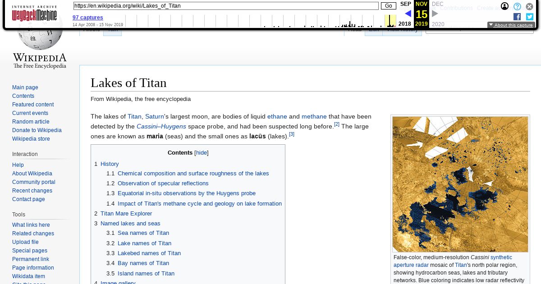Jump to Observation of specular reflections section
This screenshot has width=541, height=284.
[x=163, y=183]
